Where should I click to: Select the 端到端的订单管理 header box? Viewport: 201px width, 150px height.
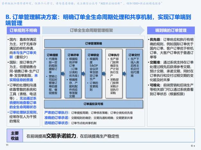171,30
